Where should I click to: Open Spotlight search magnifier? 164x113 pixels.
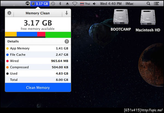(148, 4)
